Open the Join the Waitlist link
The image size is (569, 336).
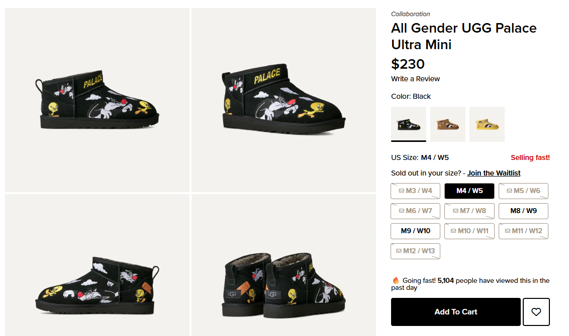tap(494, 173)
